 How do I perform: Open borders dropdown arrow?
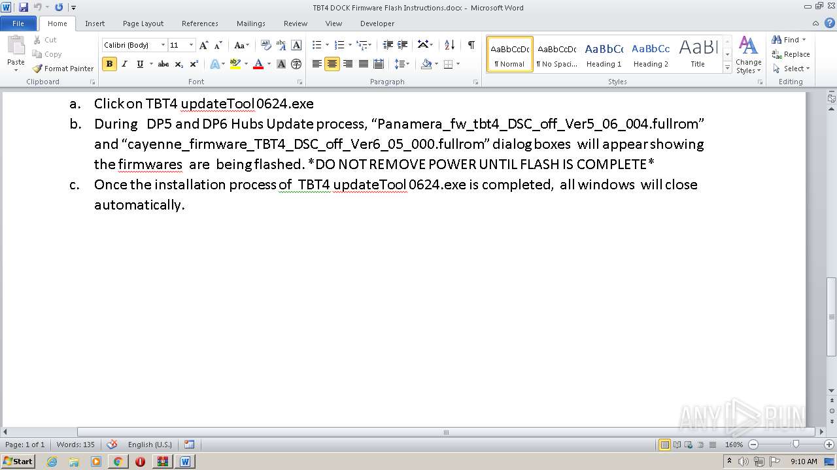[458, 64]
